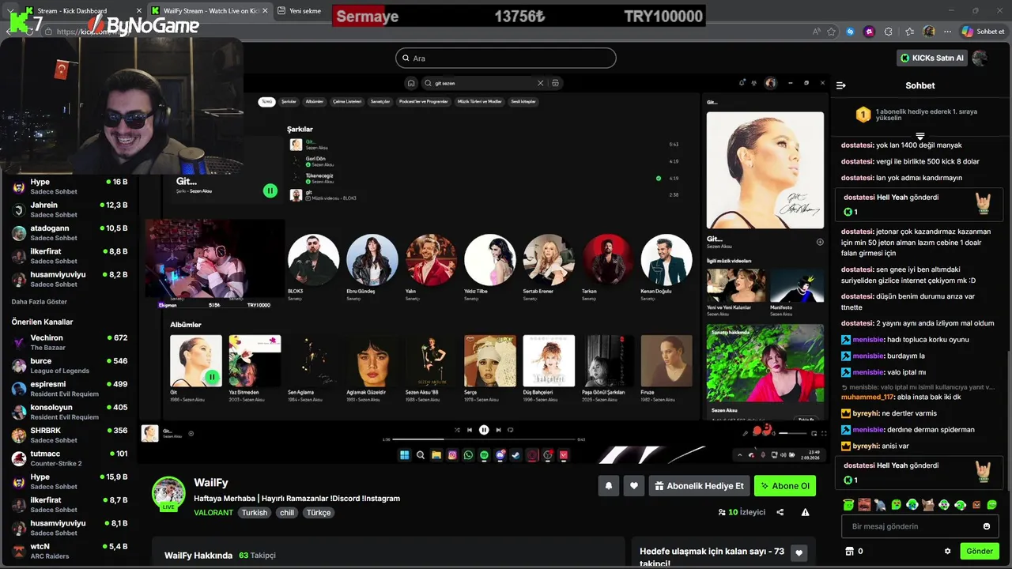Open the atadogann channel in sidebar
Image resolution: width=1012 pixels, height=569 pixels.
click(70, 232)
